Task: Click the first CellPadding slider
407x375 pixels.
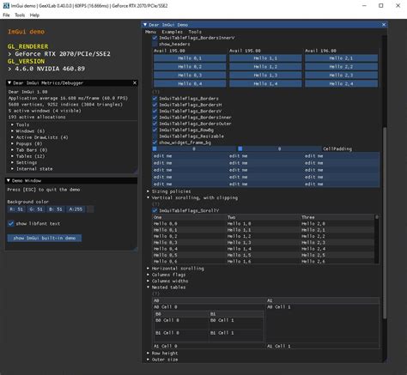Action: pos(194,148)
